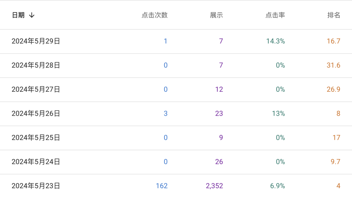Select the 2,352 impressions value
Image resolution: width=352 pixels, height=198 pixels.
pyautogui.click(x=214, y=186)
